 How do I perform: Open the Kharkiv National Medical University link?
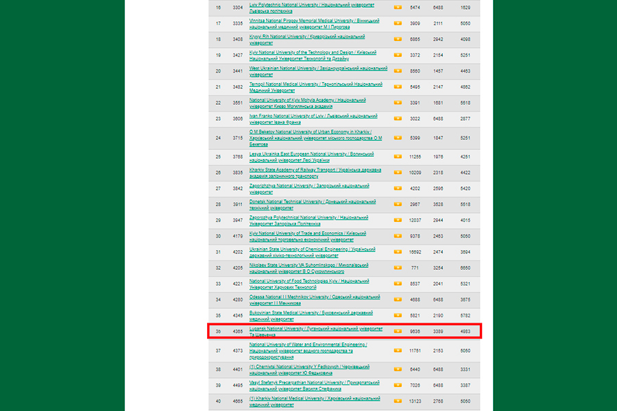(x=315, y=401)
